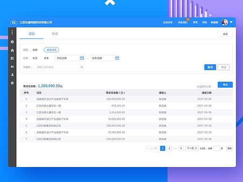
Task: Click the blue 导出 export button
Action: point(225,84)
